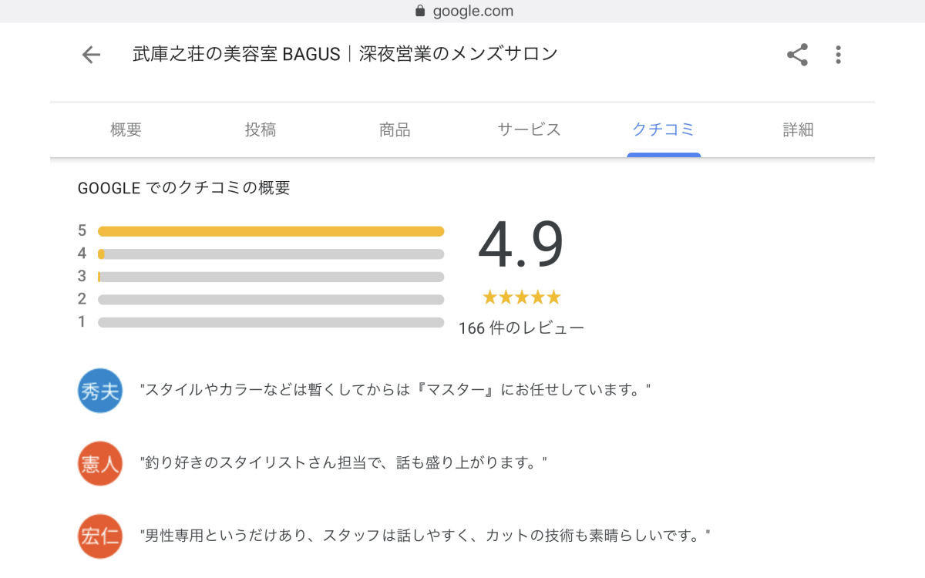Switch to the 投稿 tab
The image size is (925, 578).
coord(261,130)
